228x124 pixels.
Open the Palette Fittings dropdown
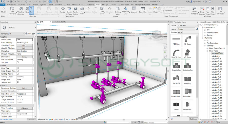coord(186,29)
